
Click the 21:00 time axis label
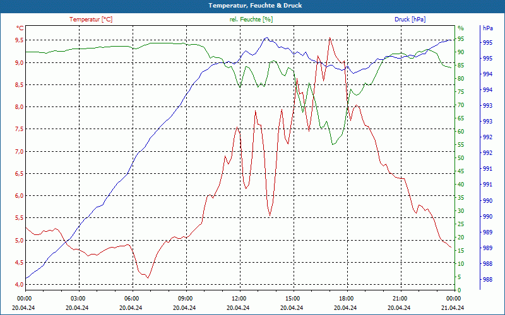click(400, 298)
